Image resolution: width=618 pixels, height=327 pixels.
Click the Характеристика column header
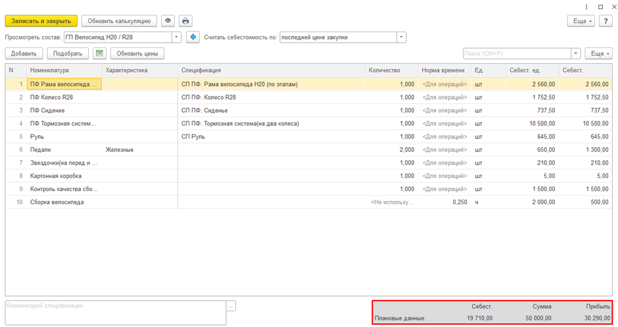click(139, 70)
